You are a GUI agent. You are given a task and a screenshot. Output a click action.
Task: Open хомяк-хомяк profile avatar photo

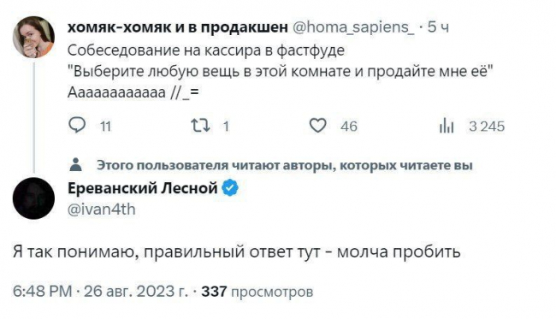(33, 37)
